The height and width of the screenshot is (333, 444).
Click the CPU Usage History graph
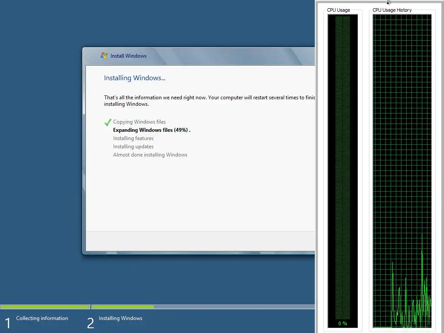(x=402, y=171)
